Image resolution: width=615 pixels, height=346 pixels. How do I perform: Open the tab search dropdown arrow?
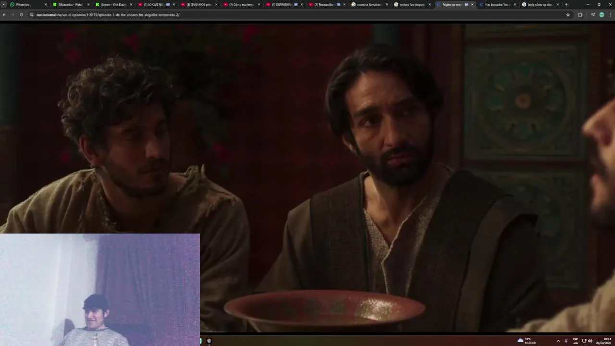tap(4, 4)
